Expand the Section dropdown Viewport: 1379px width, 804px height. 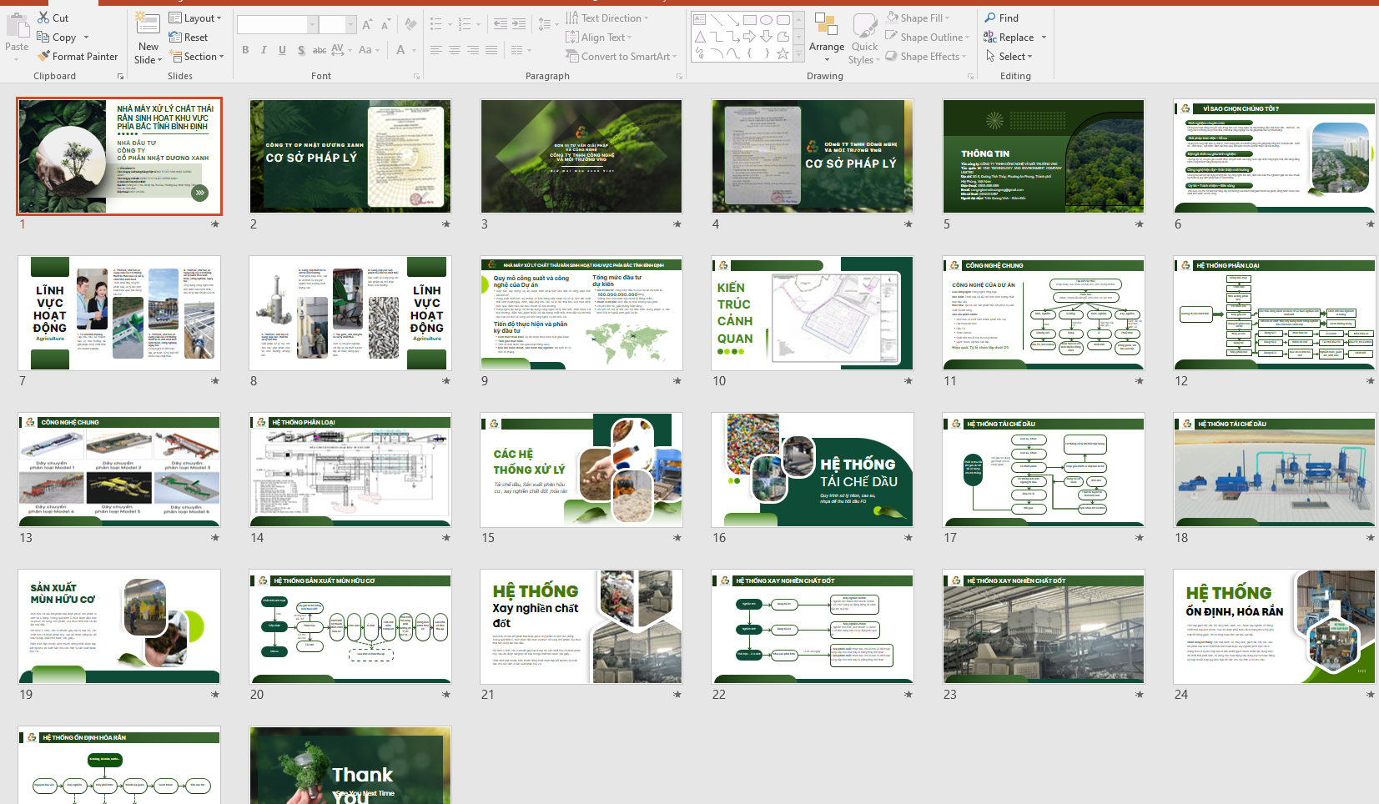coord(198,57)
